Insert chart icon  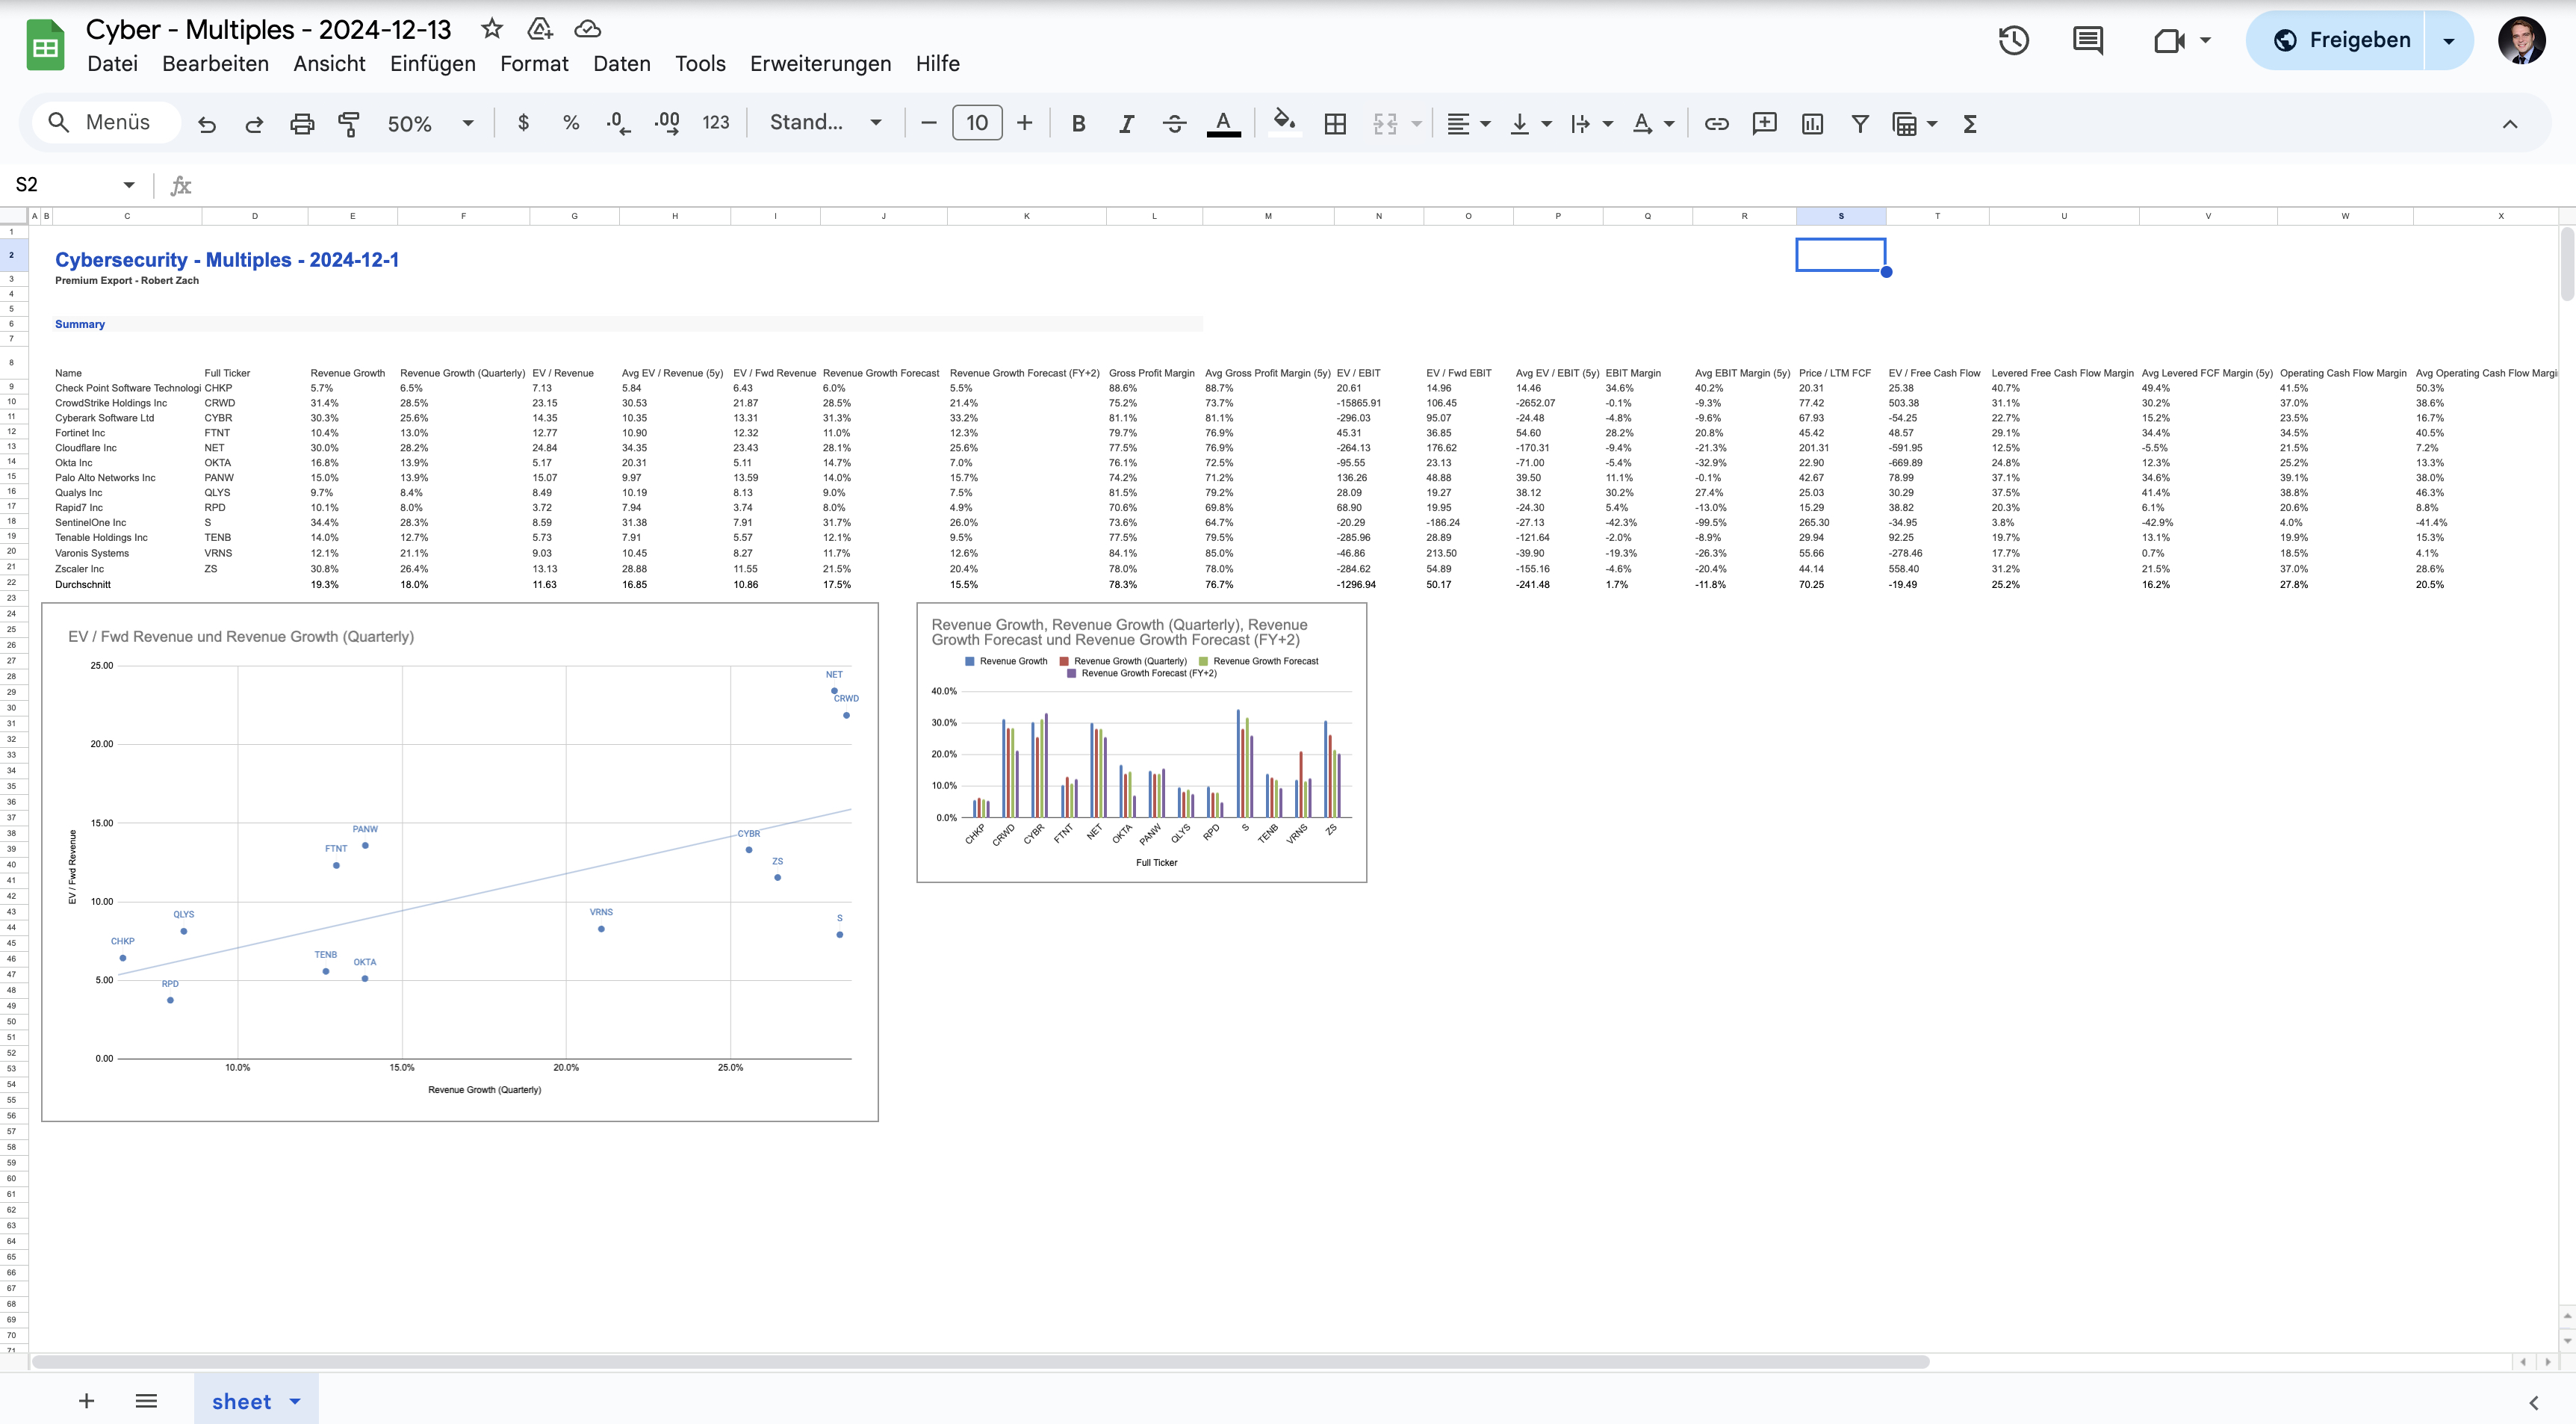click(1812, 124)
